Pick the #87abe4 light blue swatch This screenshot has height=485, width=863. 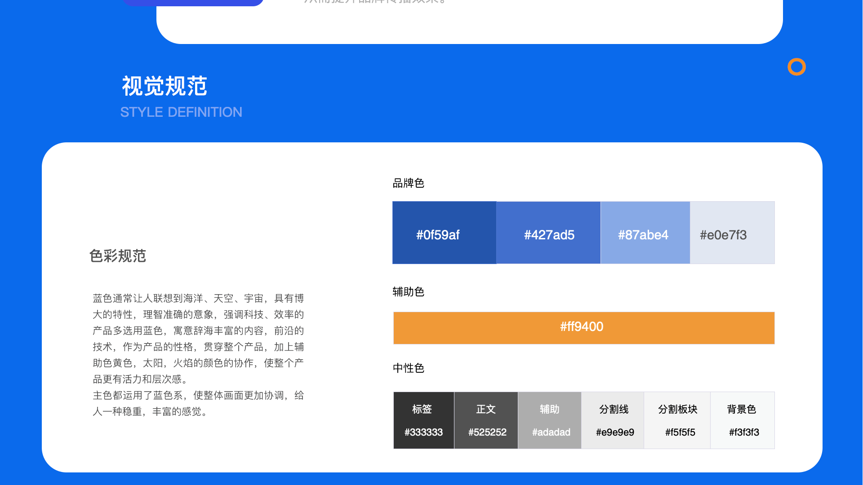(x=645, y=233)
